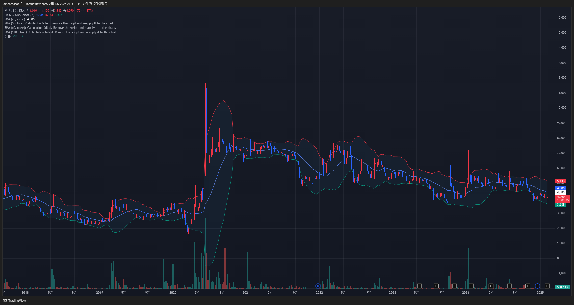
Task: Open the E marker just before 9월 2024
Action: pyautogui.click(x=509, y=286)
